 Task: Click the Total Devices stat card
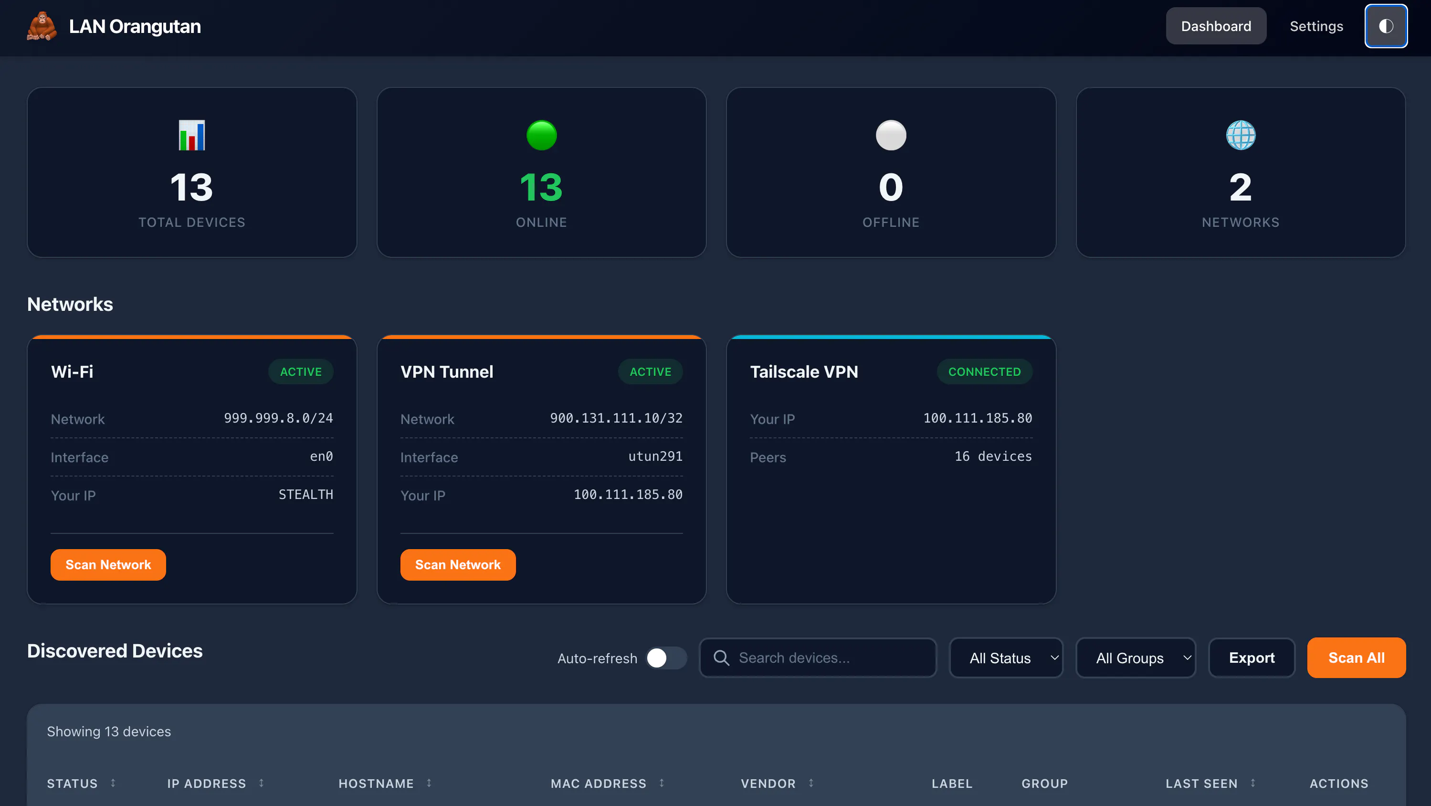[192, 172]
